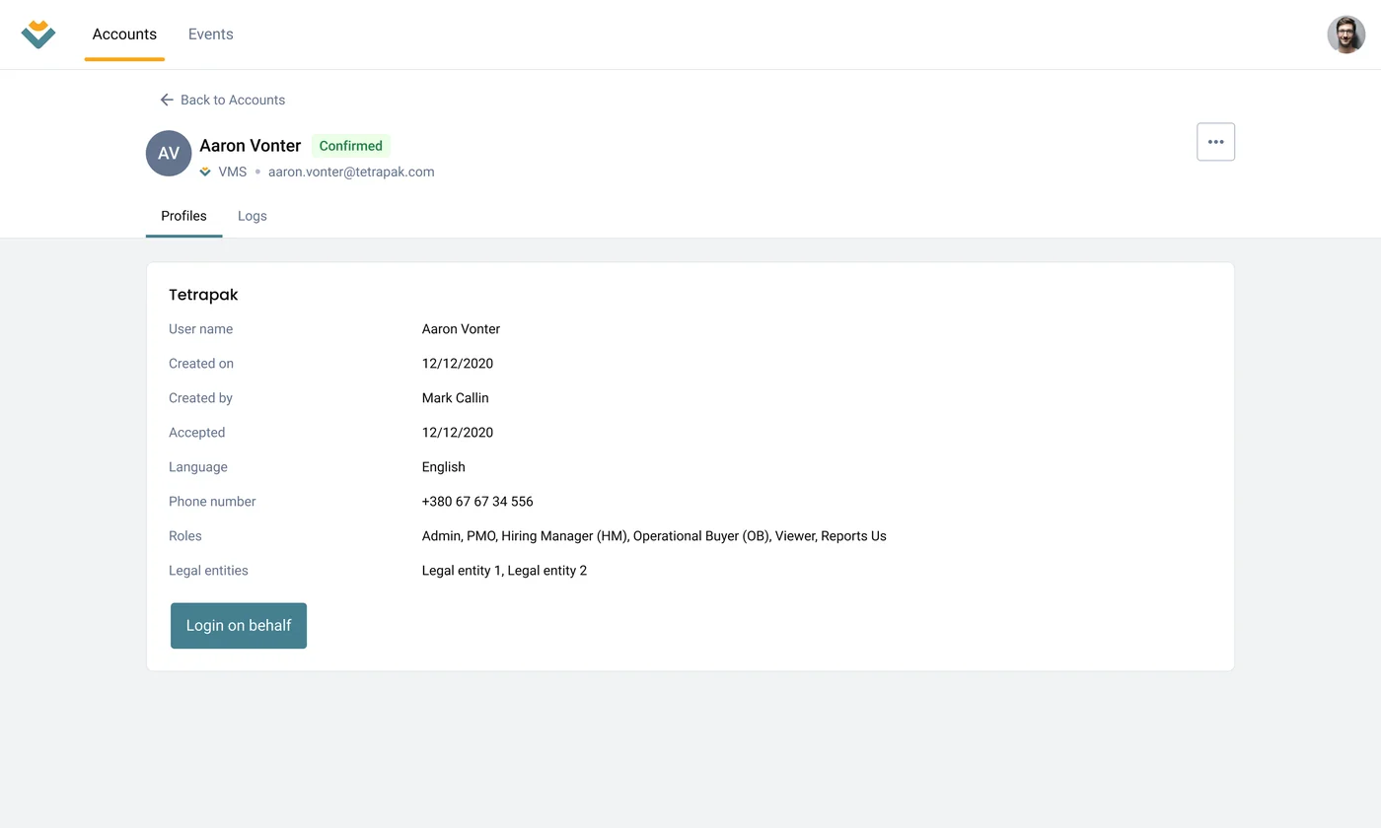
Task: Click the VMS text label
Action: (233, 172)
